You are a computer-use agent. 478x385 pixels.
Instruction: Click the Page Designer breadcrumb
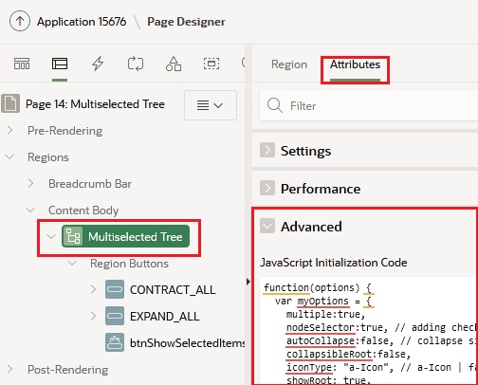[186, 22]
